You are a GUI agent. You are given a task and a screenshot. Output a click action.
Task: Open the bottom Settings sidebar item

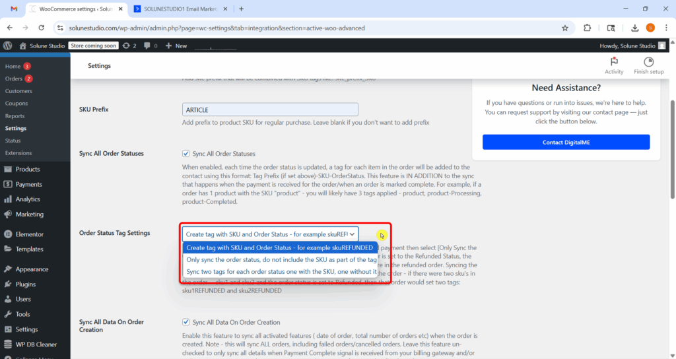[26, 329]
